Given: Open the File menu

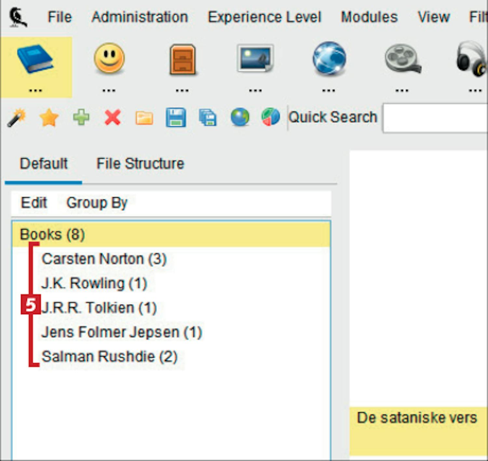Looking at the screenshot, I should [60, 17].
